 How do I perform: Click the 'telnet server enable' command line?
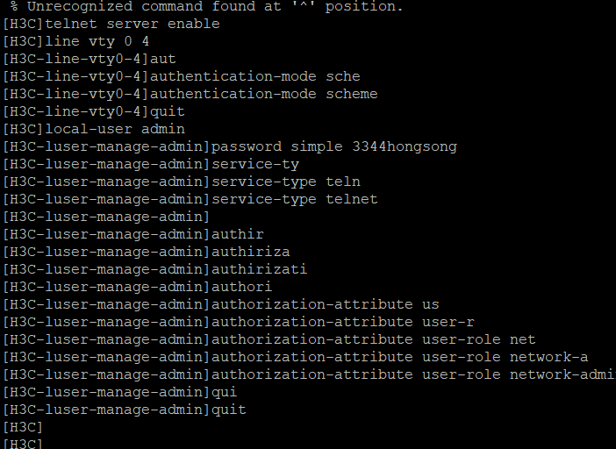pyautogui.click(x=132, y=24)
